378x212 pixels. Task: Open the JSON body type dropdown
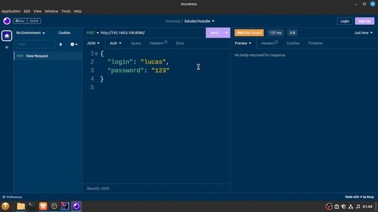[x=93, y=43]
